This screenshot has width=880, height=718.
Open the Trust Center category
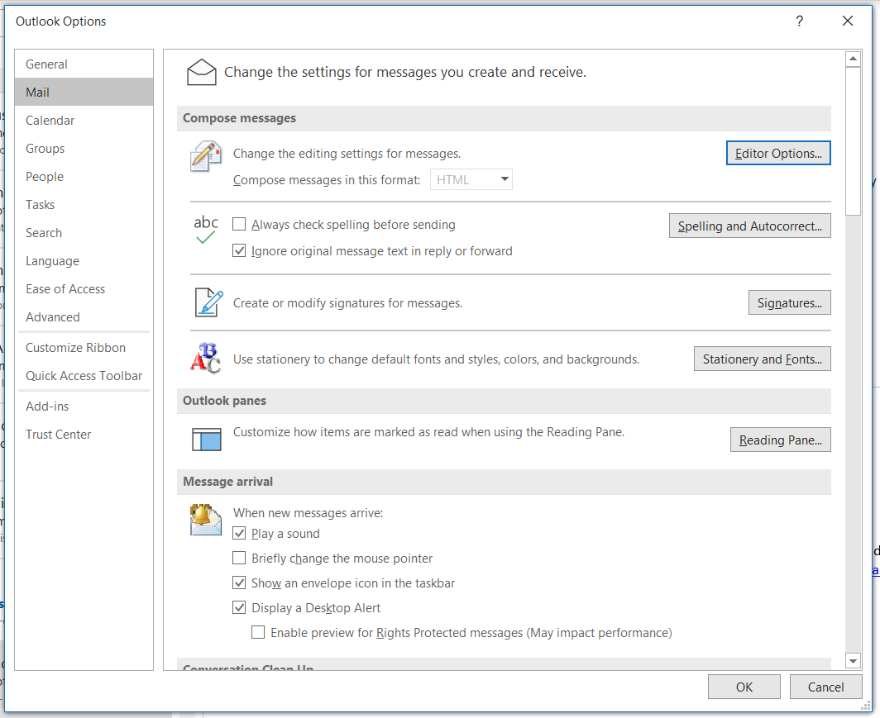(84, 434)
